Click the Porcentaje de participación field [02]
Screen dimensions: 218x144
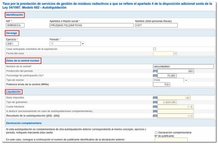pos(167,76)
